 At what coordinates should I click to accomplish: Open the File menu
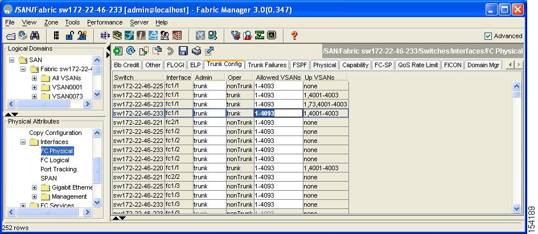(x=10, y=22)
